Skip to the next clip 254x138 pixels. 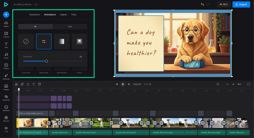(x=129, y=84)
